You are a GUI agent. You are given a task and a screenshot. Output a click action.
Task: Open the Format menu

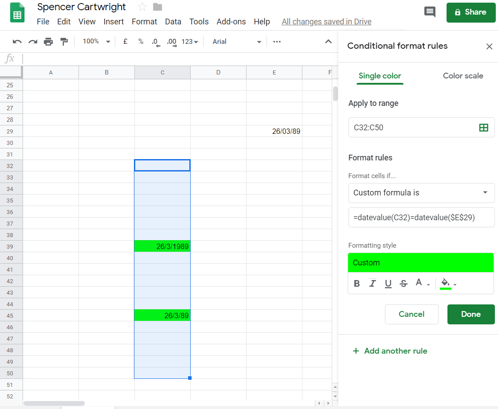click(x=144, y=21)
